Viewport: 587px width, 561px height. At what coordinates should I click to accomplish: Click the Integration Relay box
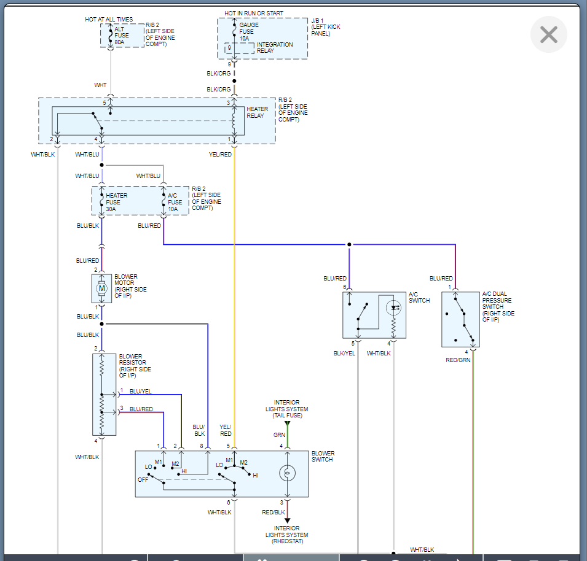click(240, 48)
